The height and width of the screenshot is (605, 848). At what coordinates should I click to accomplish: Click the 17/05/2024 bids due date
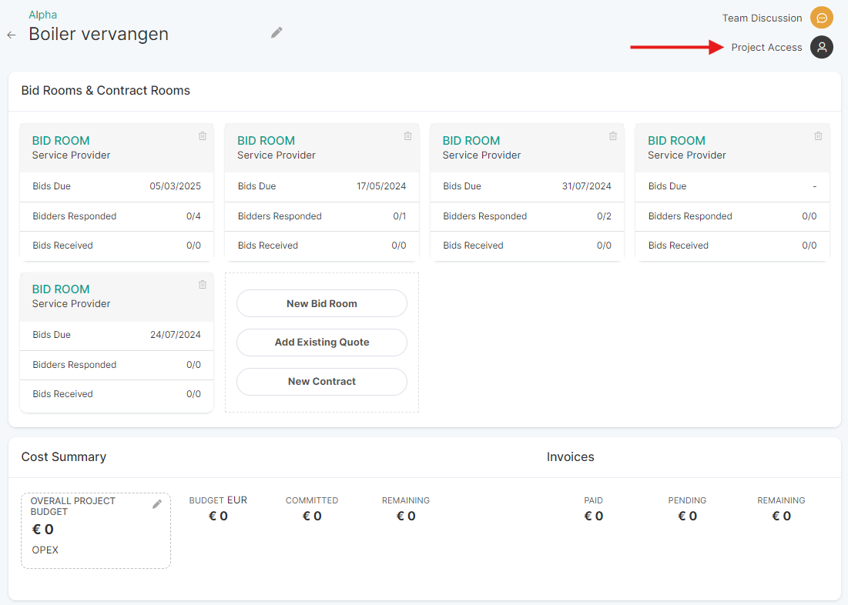(x=381, y=186)
